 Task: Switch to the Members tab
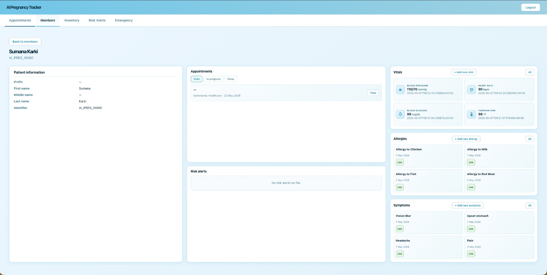[x=48, y=20]
